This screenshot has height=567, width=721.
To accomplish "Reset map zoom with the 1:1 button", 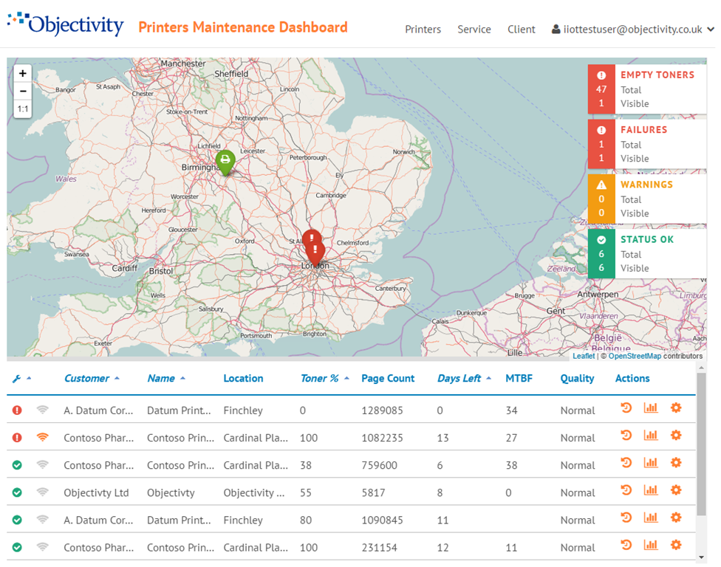I will coord(22,109).
